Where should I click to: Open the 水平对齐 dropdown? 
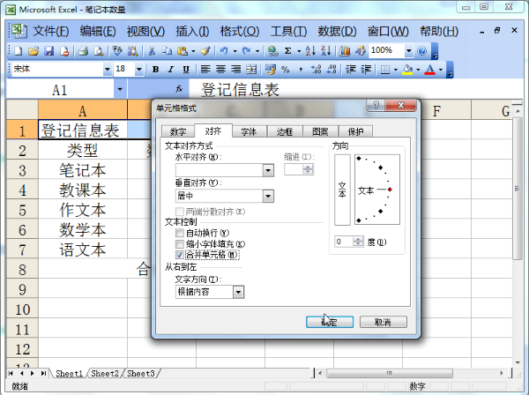(267, 170)
